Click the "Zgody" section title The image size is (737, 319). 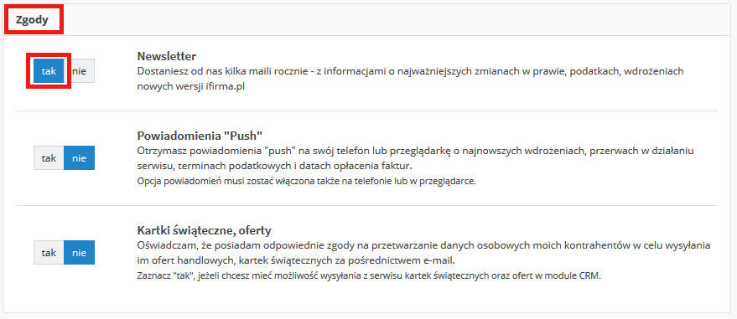32,20
